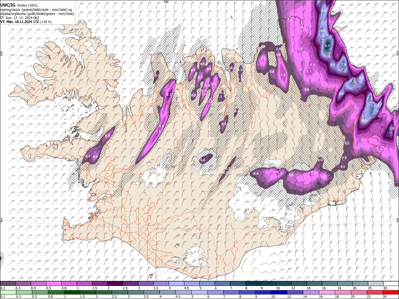
Task: Click the 'rigning/skúrir' legend description line
Action: point(36,9)
